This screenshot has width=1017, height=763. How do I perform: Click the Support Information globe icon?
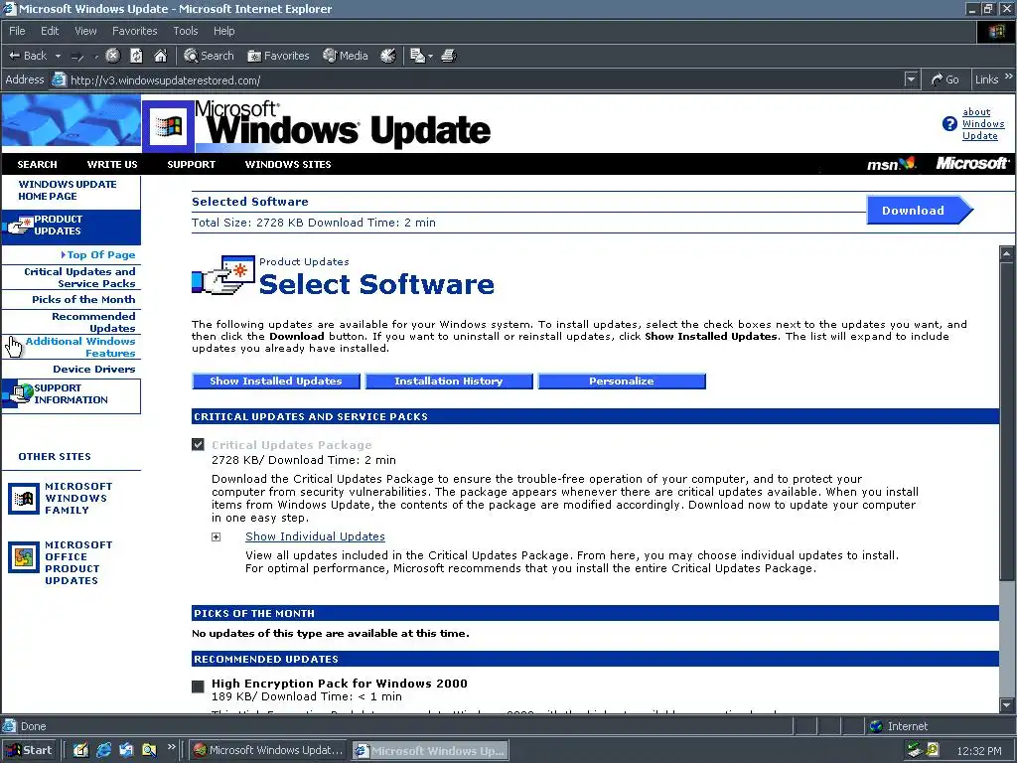pos(20,393)
